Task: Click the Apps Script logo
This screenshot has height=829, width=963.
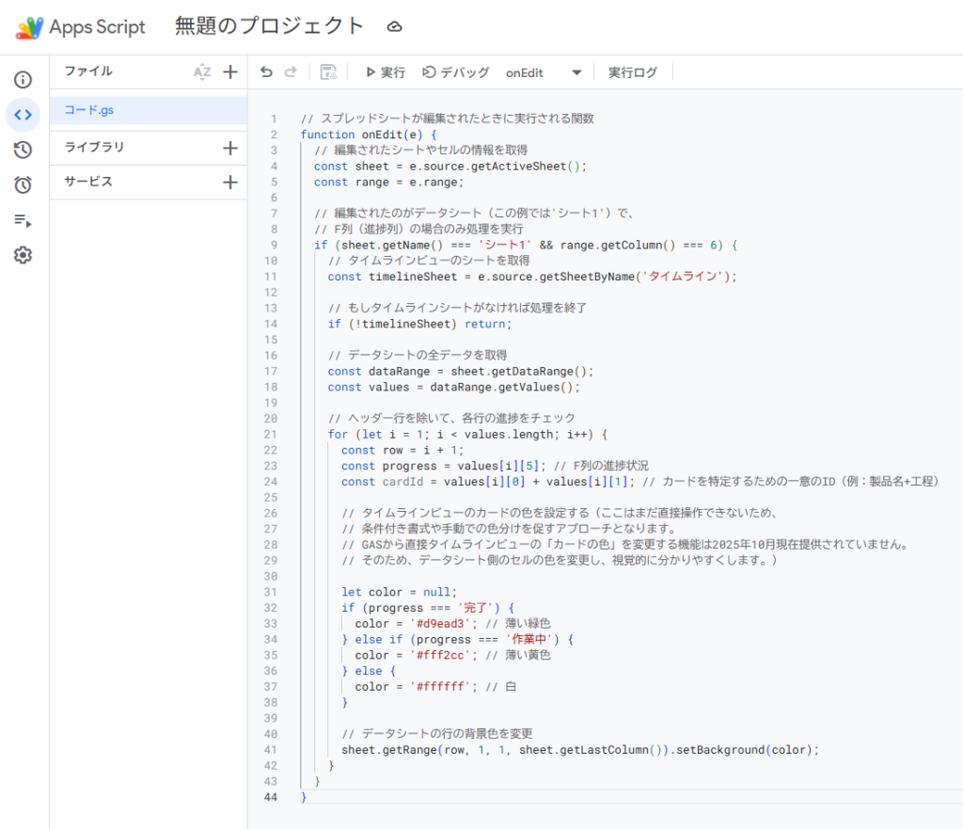Action: click(30, 27)
